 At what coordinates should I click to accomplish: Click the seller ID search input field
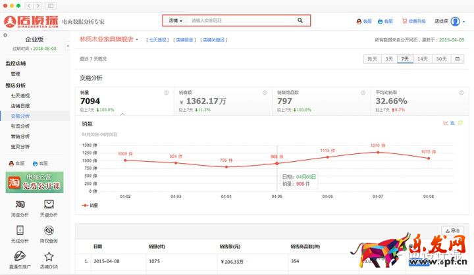(x=240, y=20)
